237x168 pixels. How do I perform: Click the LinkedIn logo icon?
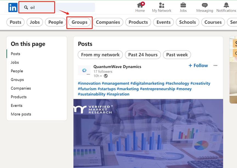(13, 7)
